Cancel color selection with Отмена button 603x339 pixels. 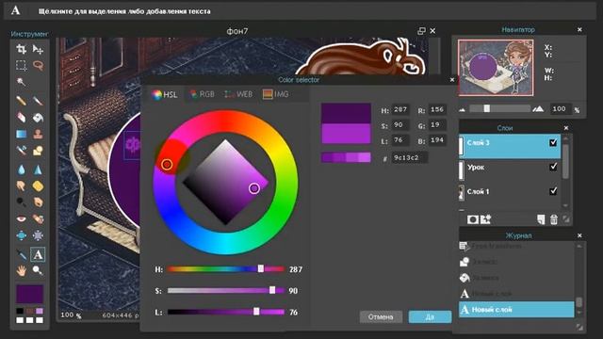pos(381,316)
